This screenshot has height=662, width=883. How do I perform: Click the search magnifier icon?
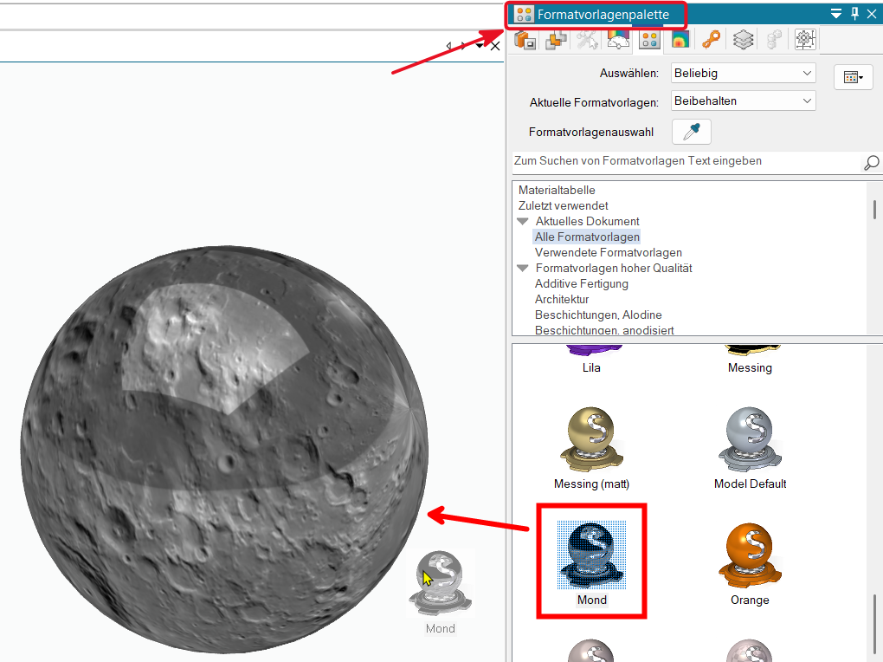[871, 163]
